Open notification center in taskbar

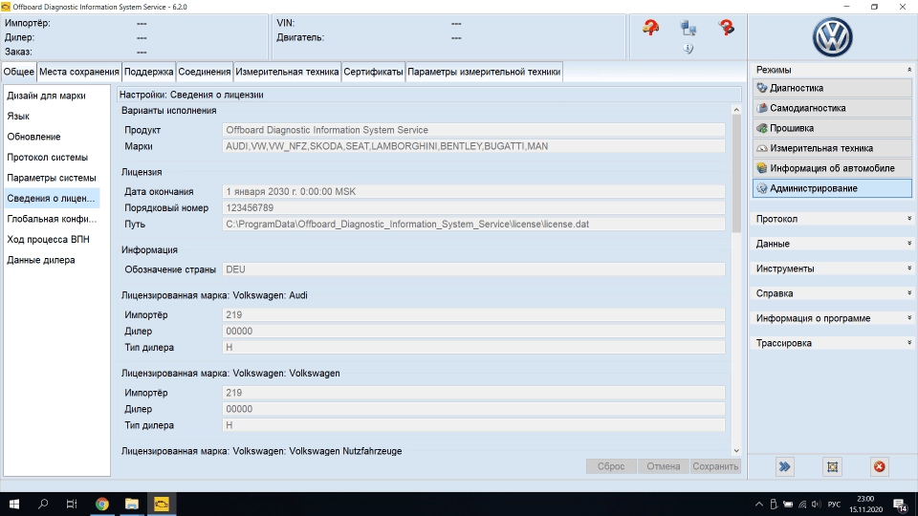pos(901,504)
